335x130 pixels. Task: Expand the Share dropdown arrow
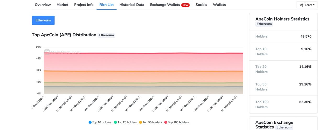point(314,5)
